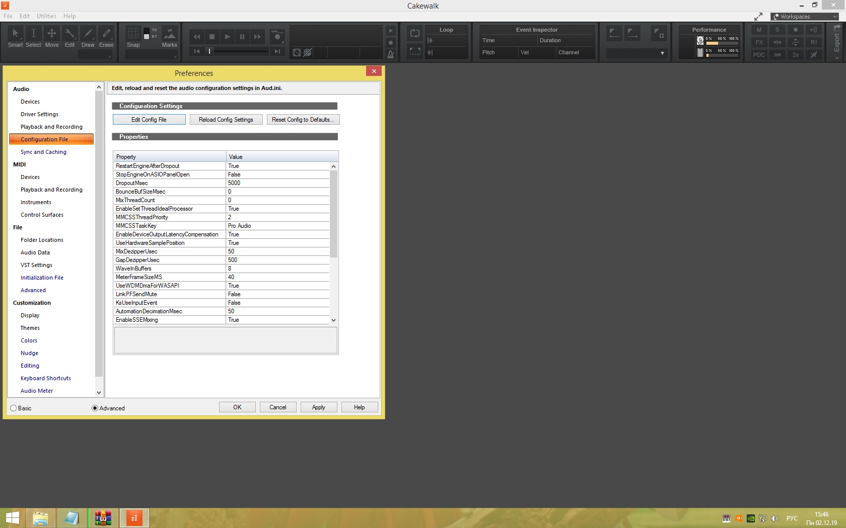Open Keyboard Shortcuts page
This screenshot has width=846, height=528.
46,378
